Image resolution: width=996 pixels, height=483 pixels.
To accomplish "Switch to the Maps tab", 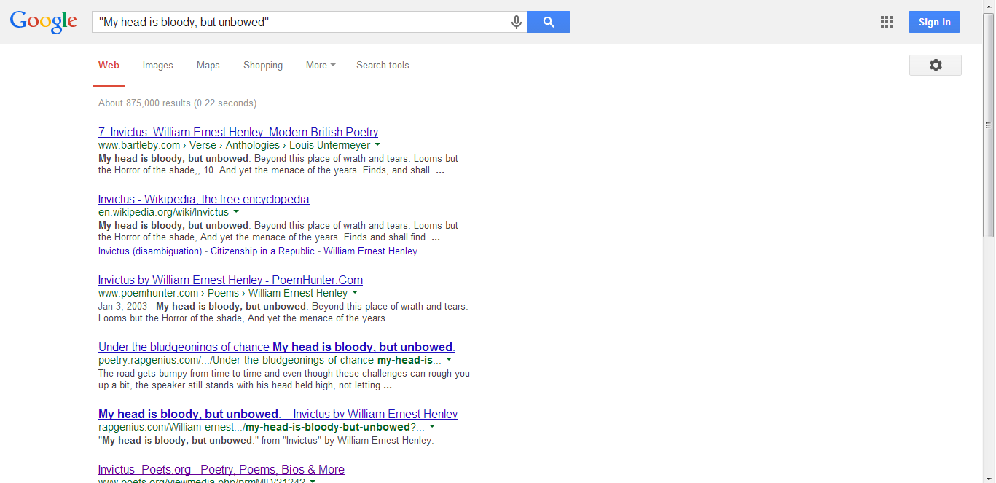I will [208, 65].
